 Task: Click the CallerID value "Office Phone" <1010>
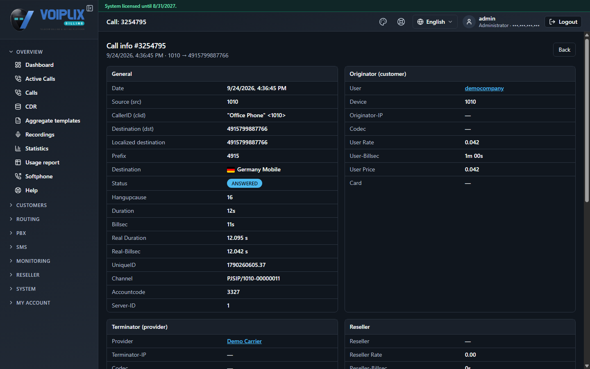point(256,115)
